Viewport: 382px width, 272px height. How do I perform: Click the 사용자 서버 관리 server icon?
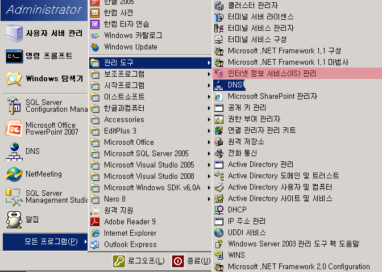(x=14, y=33)
